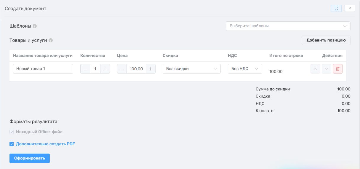Click the Товары и услуги section label

[x=28, y=40]
